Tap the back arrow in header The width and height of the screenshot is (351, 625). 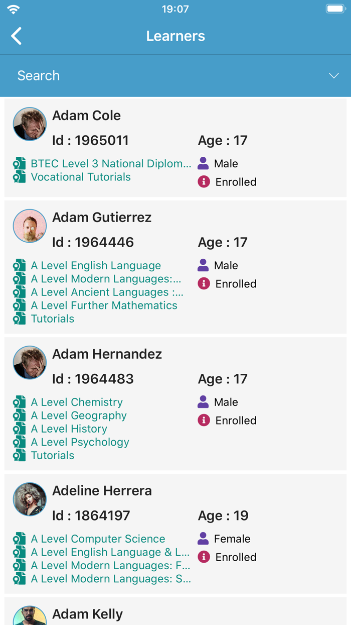click(x=17, y=36)
